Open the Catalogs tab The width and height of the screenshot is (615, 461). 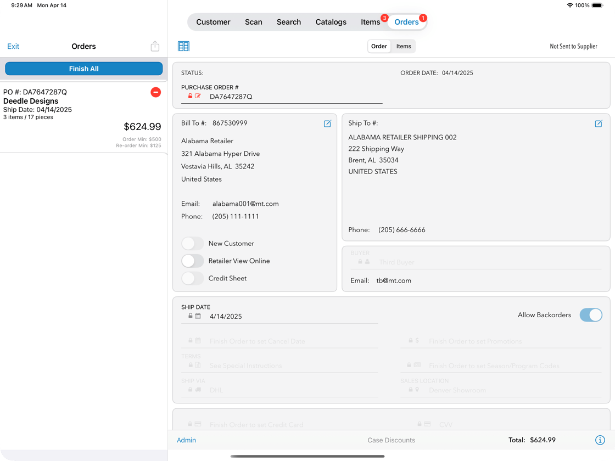point(331,22)
